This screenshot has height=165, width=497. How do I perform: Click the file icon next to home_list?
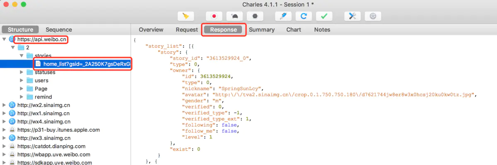click(x=38, y=64)
